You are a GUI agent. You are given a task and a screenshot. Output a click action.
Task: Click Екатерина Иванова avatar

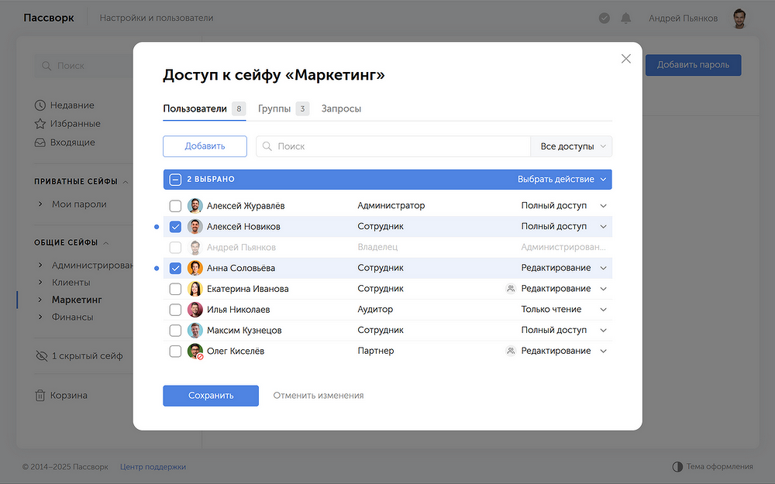tap(195, 289)
